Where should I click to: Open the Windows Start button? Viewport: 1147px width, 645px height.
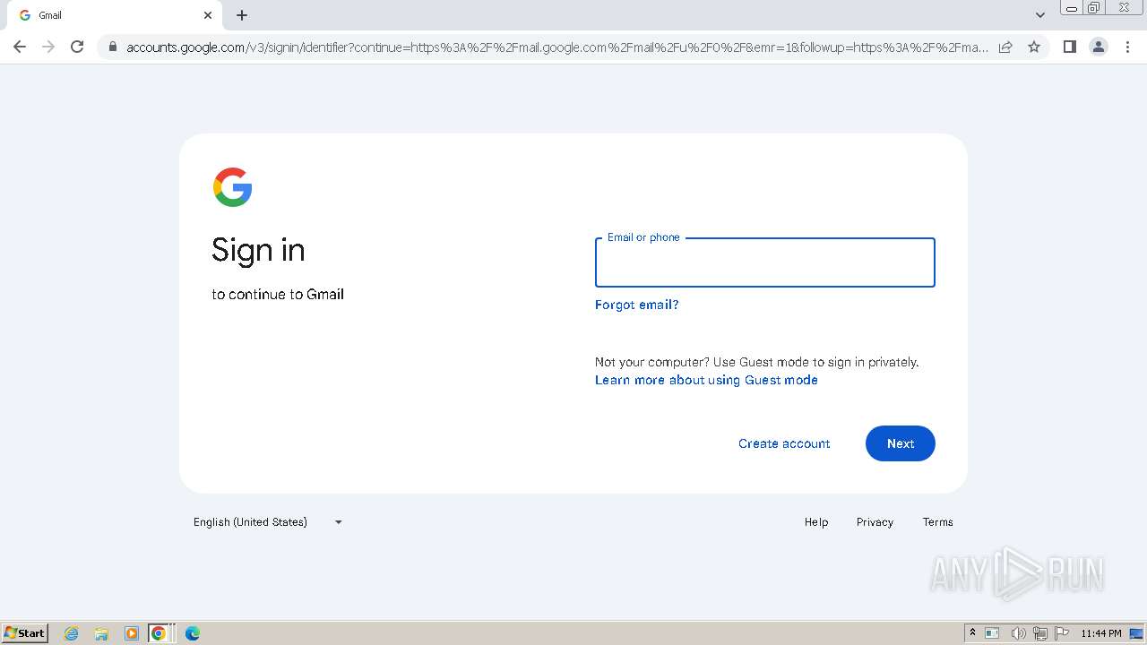tap(24, 633)
